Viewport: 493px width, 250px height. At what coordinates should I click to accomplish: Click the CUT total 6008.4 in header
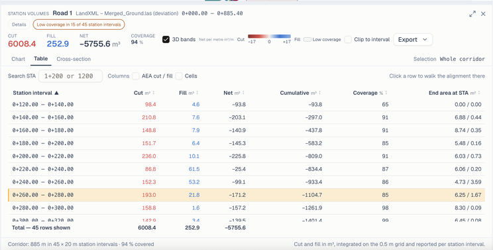click(22, 44)
